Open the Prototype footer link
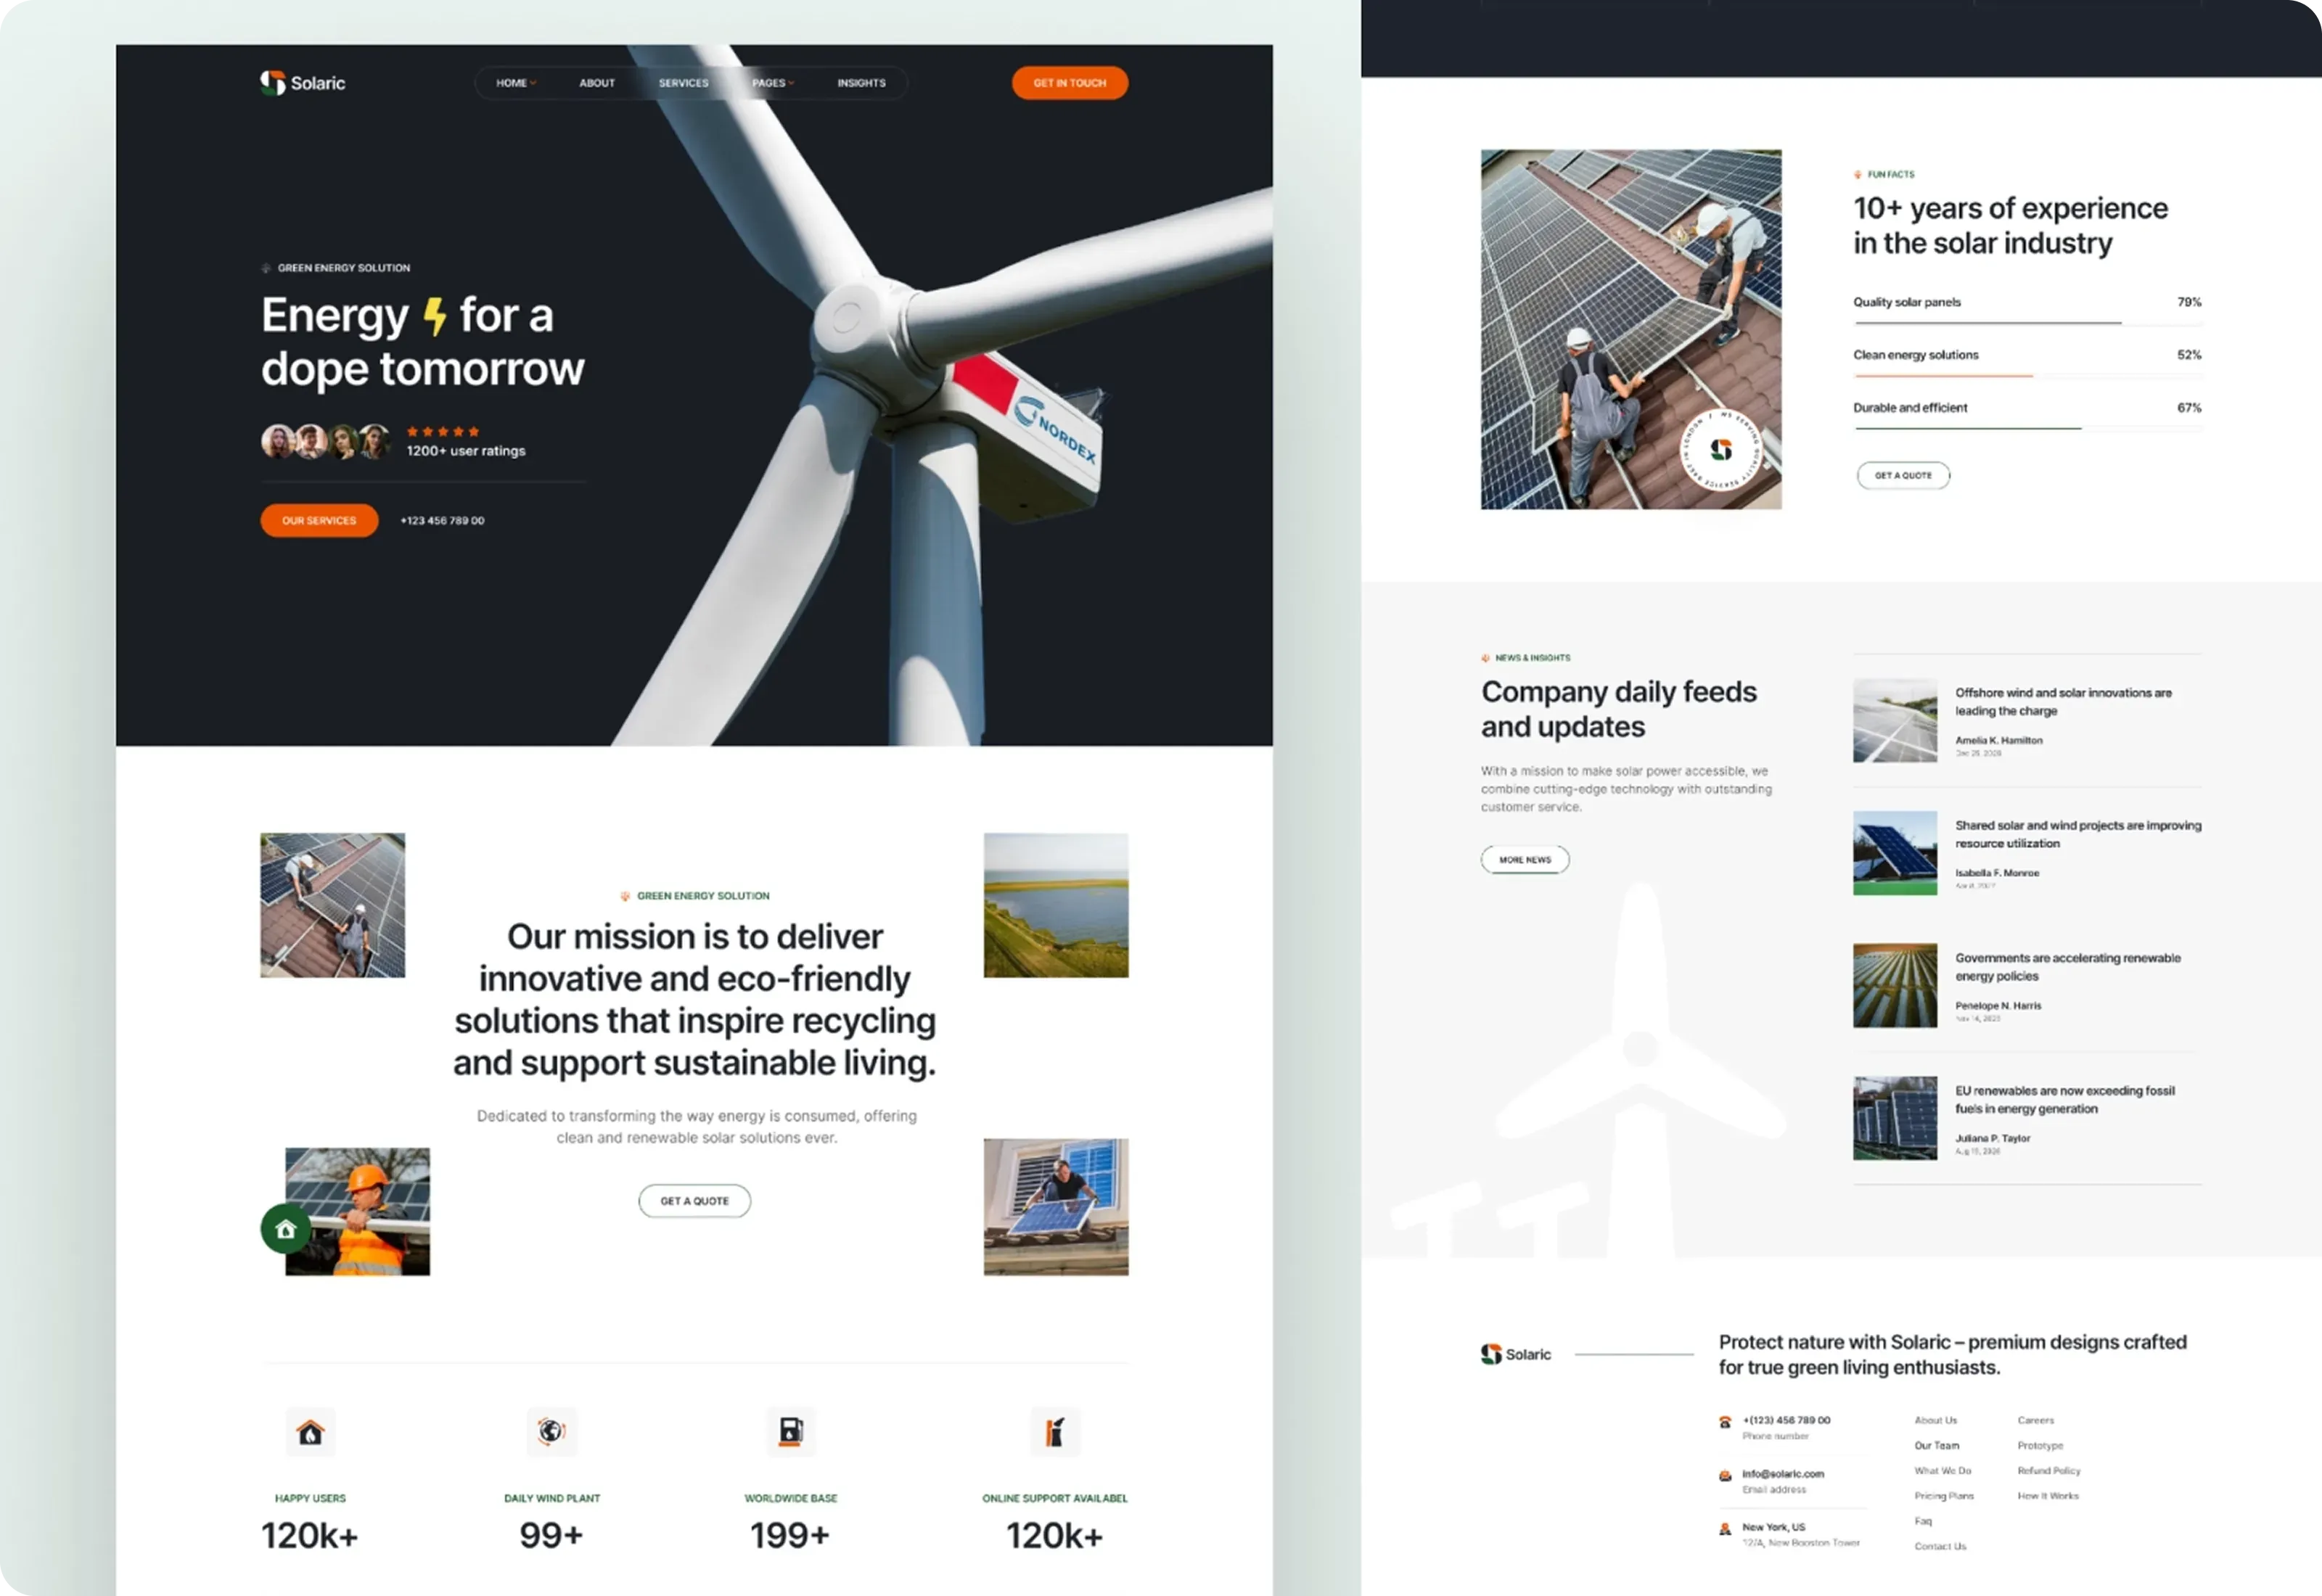 tap(2040, 1446)
